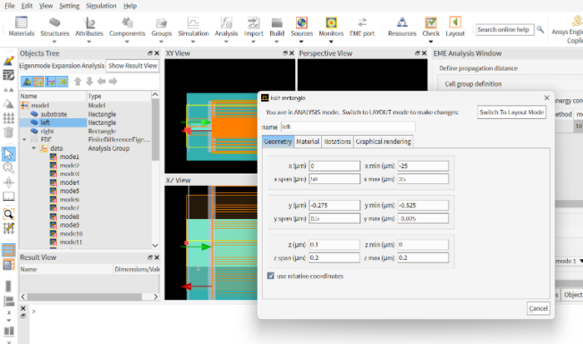The width and height of the screenshot is (583, 344).
Task: Click the edit pencil icon in sidebar
Action: (x=8, y=61)
